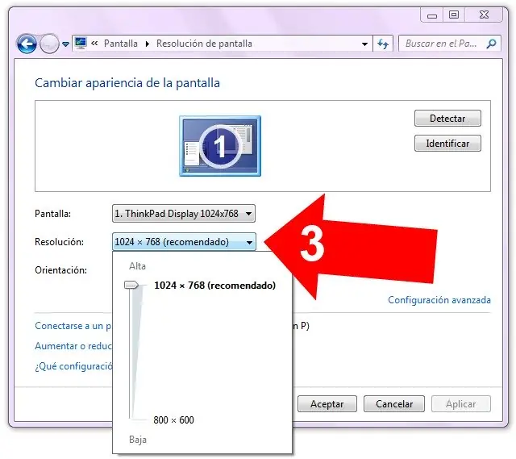Open the Pantalla ThinkPad Display dropdown
Screen dimensions: 516x459
(x=184, y=214)
